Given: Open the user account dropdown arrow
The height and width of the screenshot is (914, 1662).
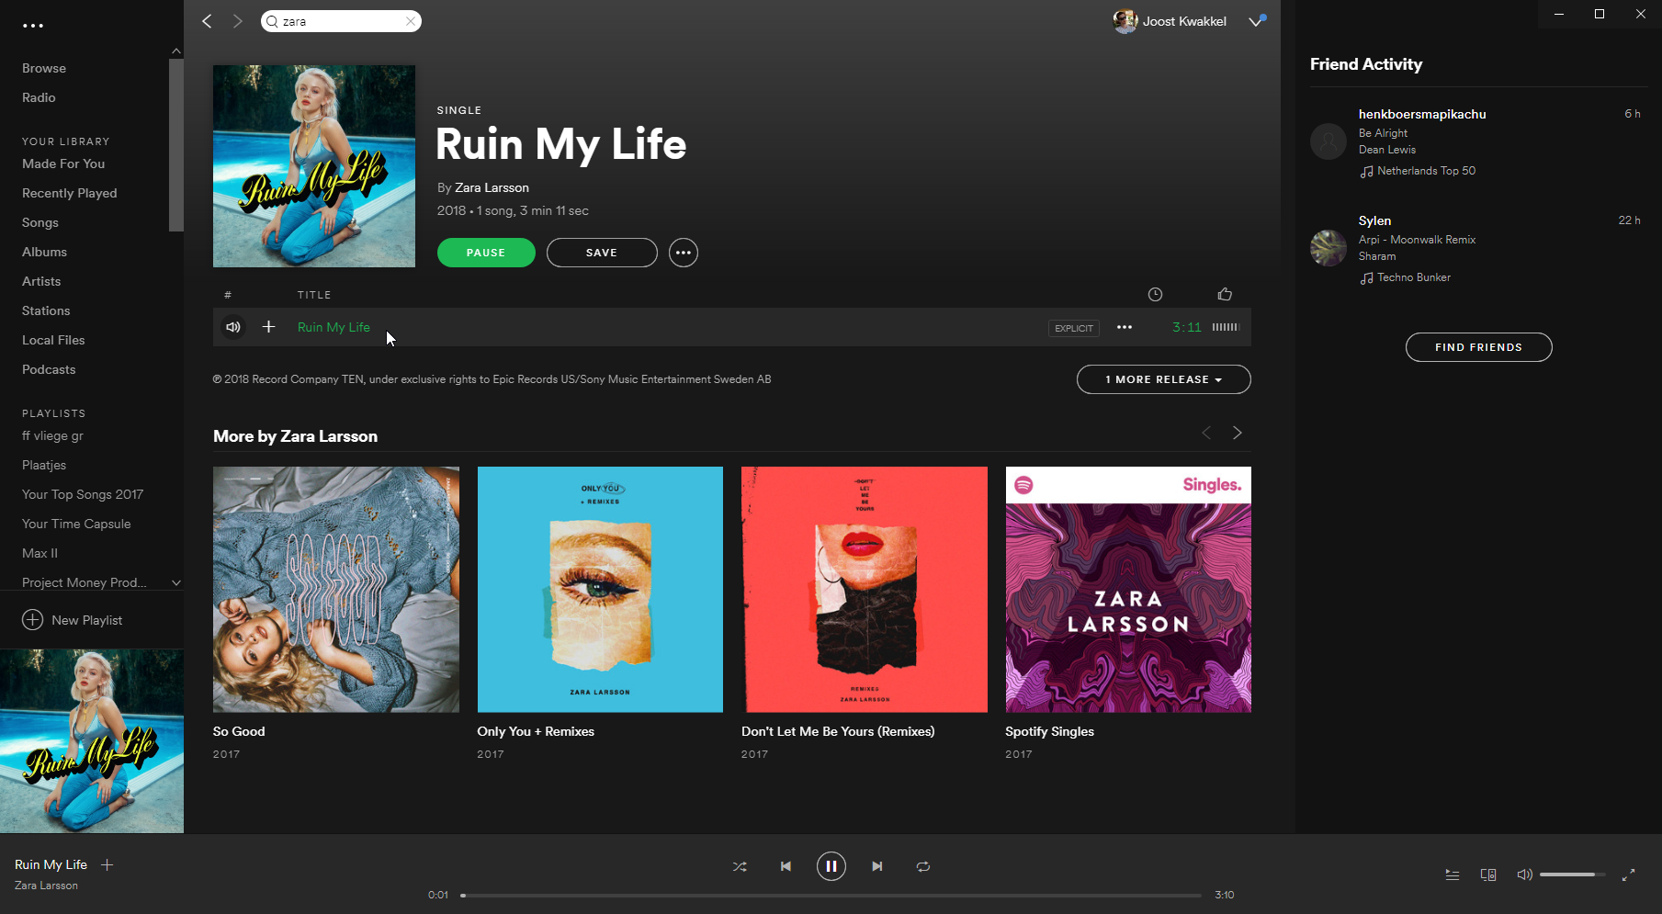Looking at the screenshot, I should [1256, 21].
